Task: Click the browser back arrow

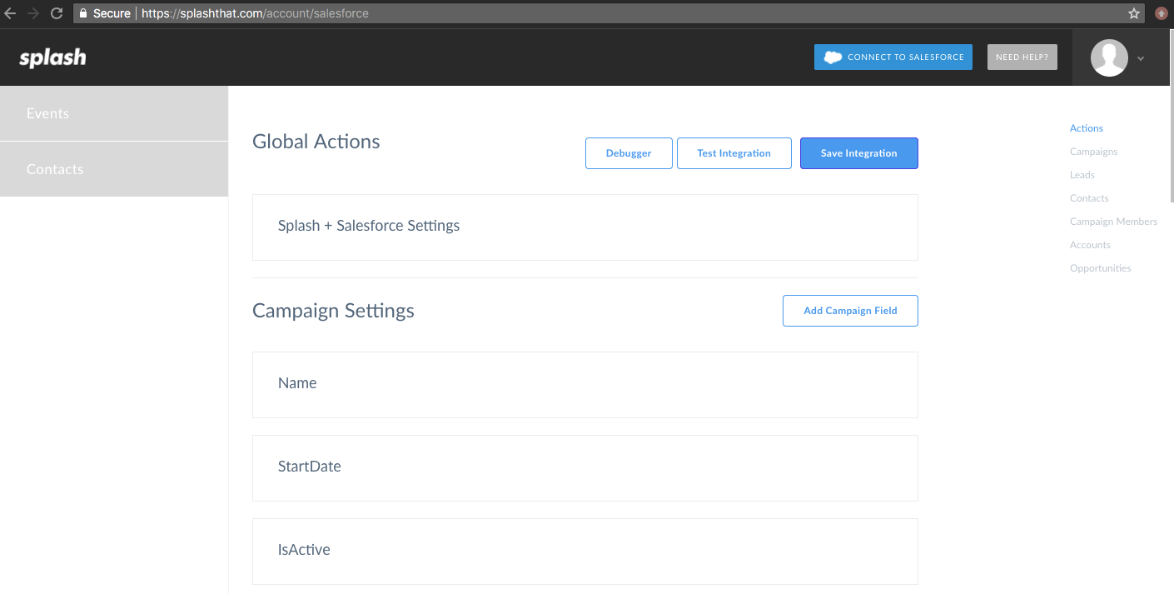Action: 10,13
